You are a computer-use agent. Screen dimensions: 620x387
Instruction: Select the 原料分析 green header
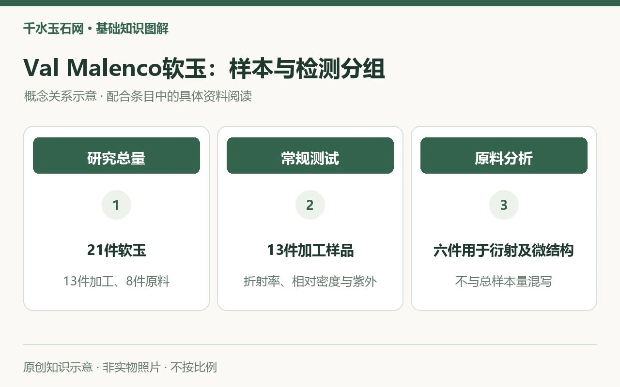[504, 155]
